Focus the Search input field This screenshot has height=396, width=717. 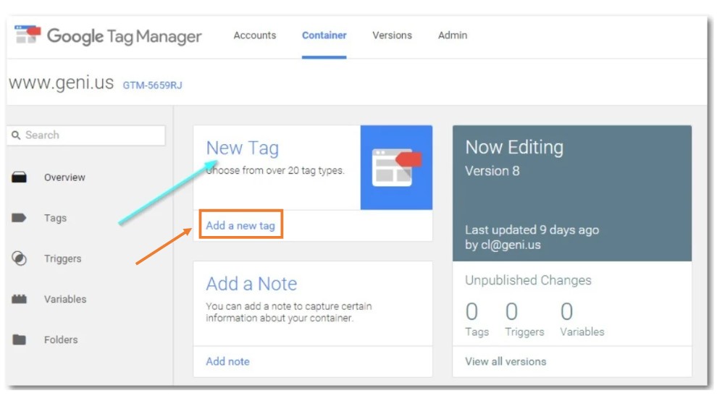pyautogui.click(x=86, y=135)
